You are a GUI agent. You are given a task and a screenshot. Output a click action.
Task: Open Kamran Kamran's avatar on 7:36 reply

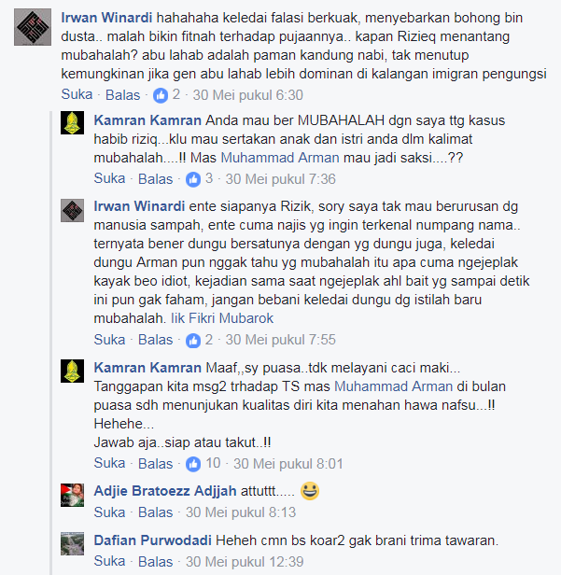(x=72, y=123)
